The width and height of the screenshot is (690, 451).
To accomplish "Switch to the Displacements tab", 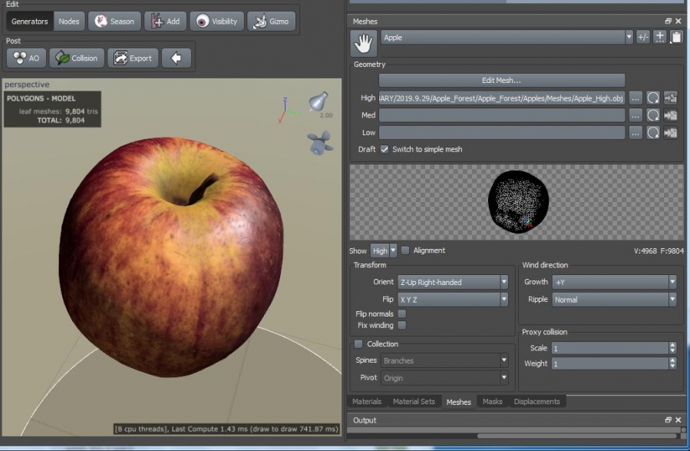I will pyautogui.click(x=537, y=402).
